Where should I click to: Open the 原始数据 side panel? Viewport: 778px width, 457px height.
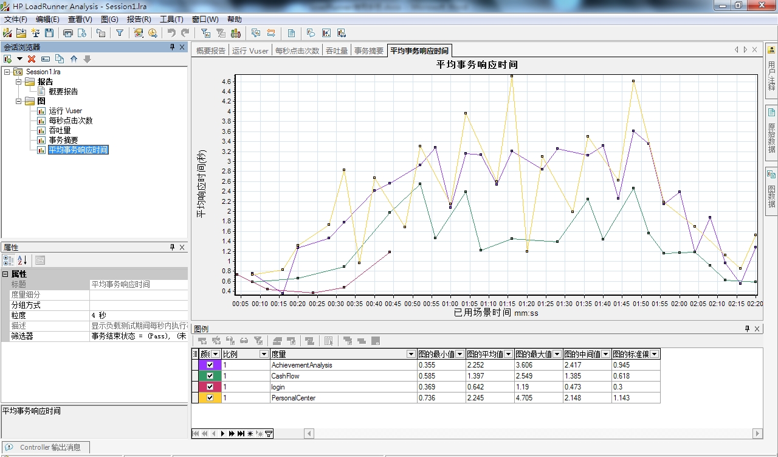771,132
